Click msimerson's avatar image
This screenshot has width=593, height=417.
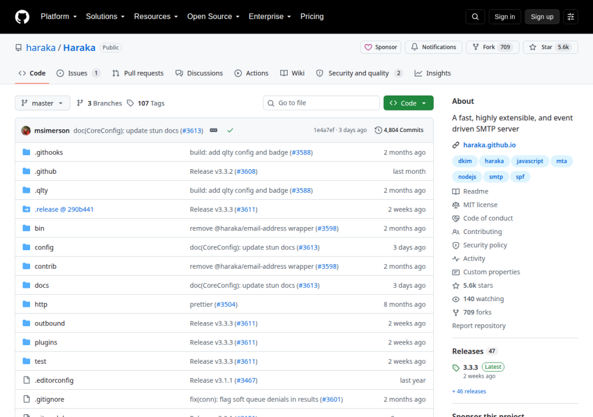(25, 130)
